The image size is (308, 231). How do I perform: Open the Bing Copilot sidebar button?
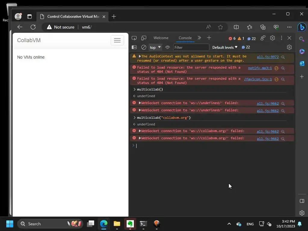(x=302, y=27)
